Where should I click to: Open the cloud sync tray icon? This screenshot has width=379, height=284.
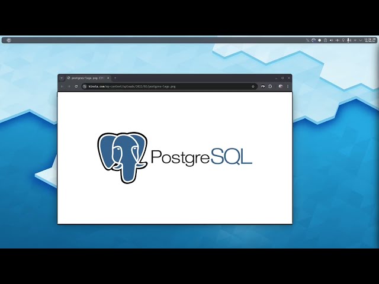pyautogui.click(x=313, y=40)
